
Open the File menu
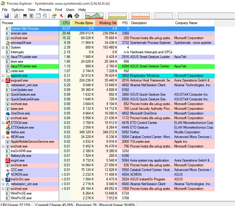click(x=5, y=10)
